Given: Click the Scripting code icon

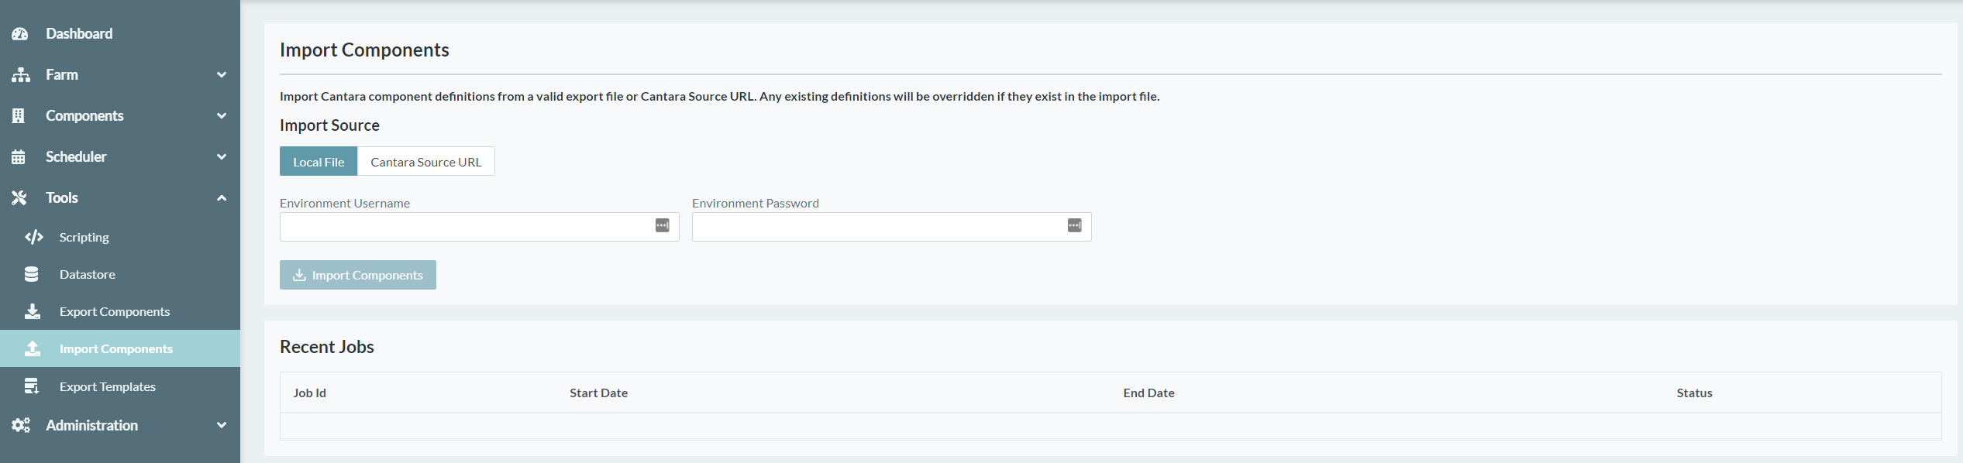Looking at the screenshot, I should [33, 237].
